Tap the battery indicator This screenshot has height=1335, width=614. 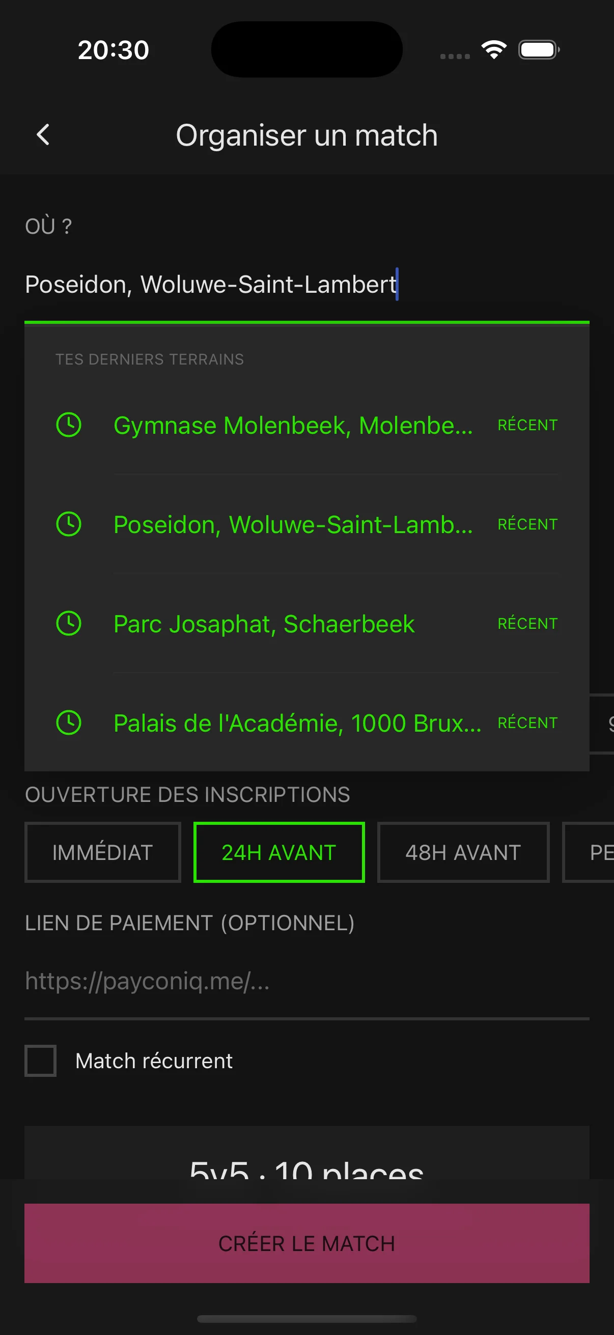538,49
